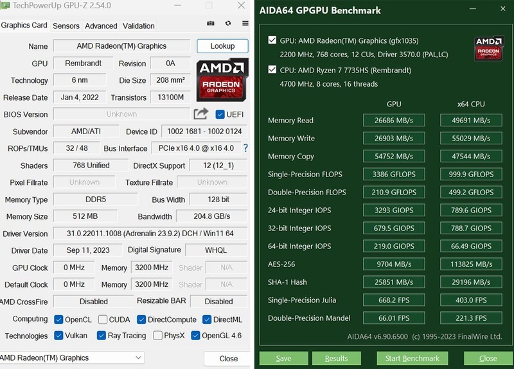Click the AIDA64 Close button
The height and width of the screenshot is (369, 514).
(488, 358)
